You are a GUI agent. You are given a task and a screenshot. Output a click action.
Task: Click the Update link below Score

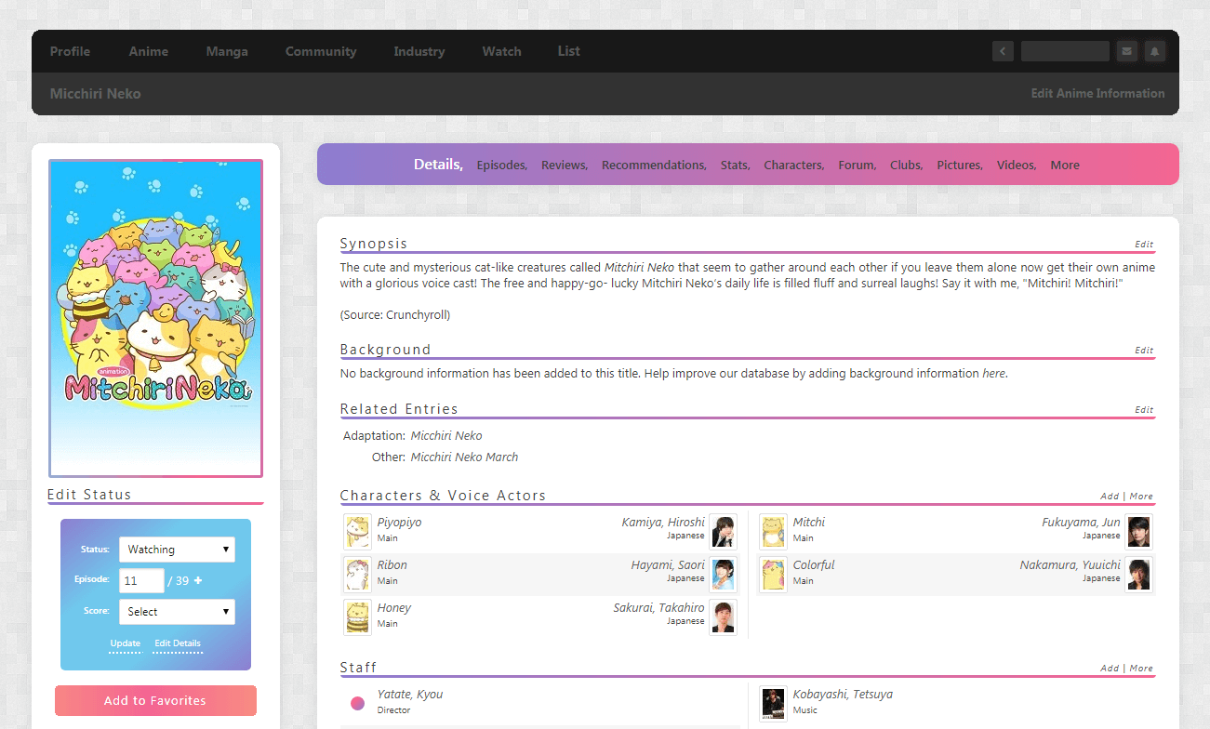click(126, 643)
